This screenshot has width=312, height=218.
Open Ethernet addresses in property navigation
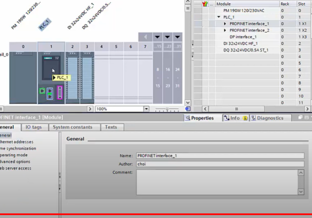(x=17, y=142)
